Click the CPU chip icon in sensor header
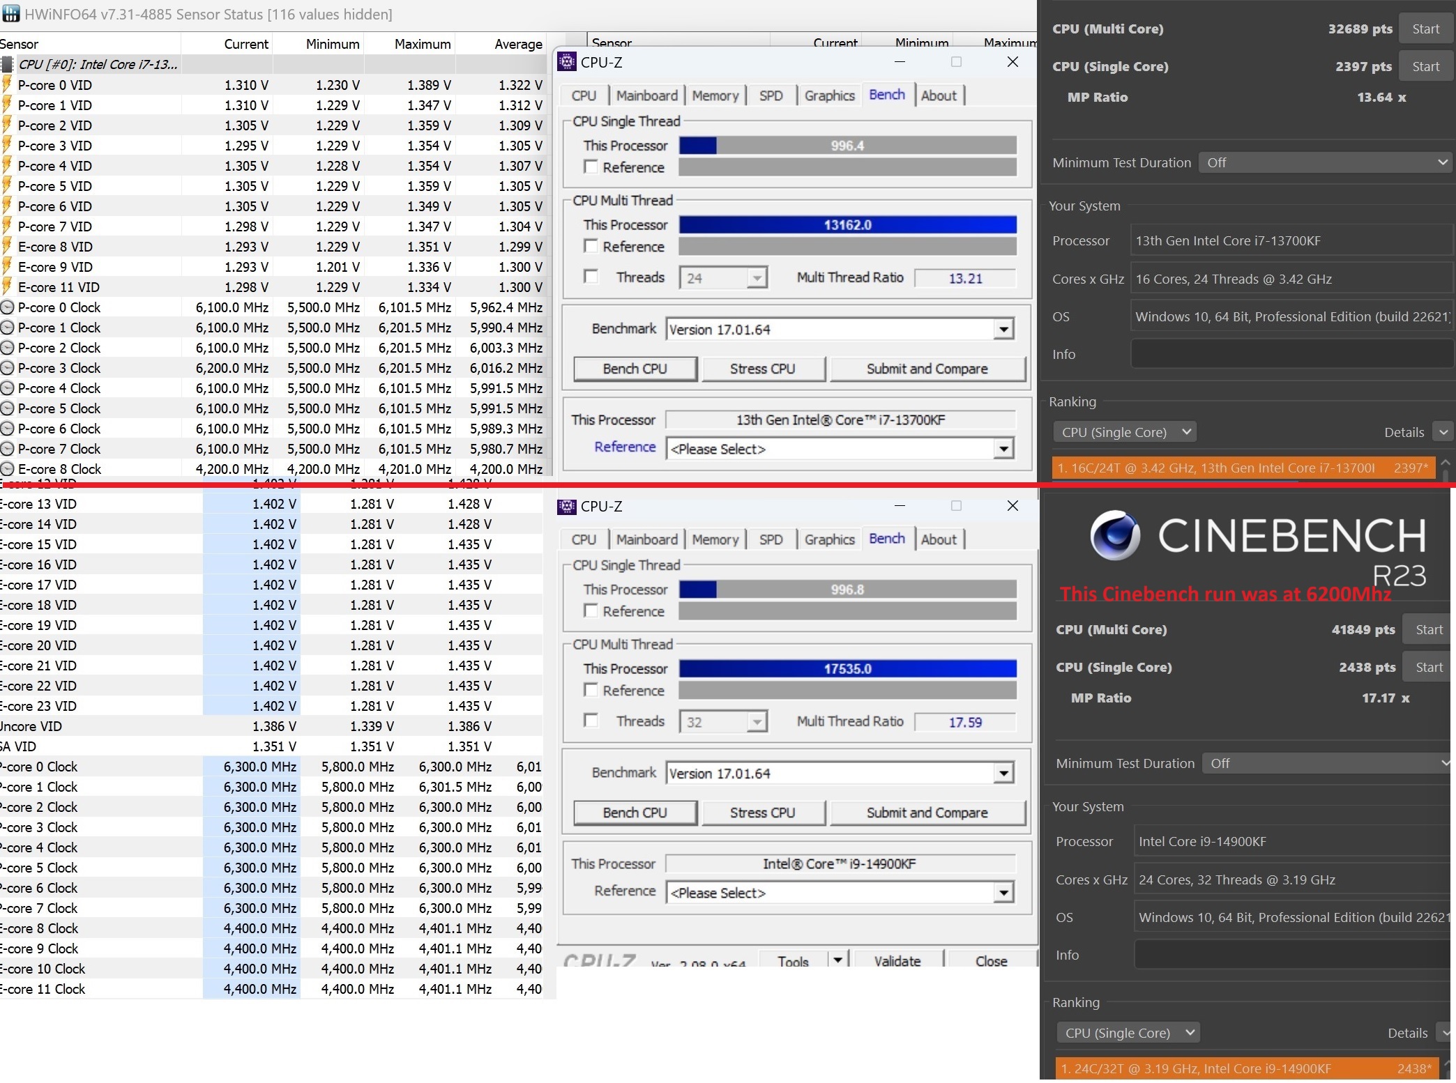The width and height of the screenshot is (1456, 1083). pos(8,65)
